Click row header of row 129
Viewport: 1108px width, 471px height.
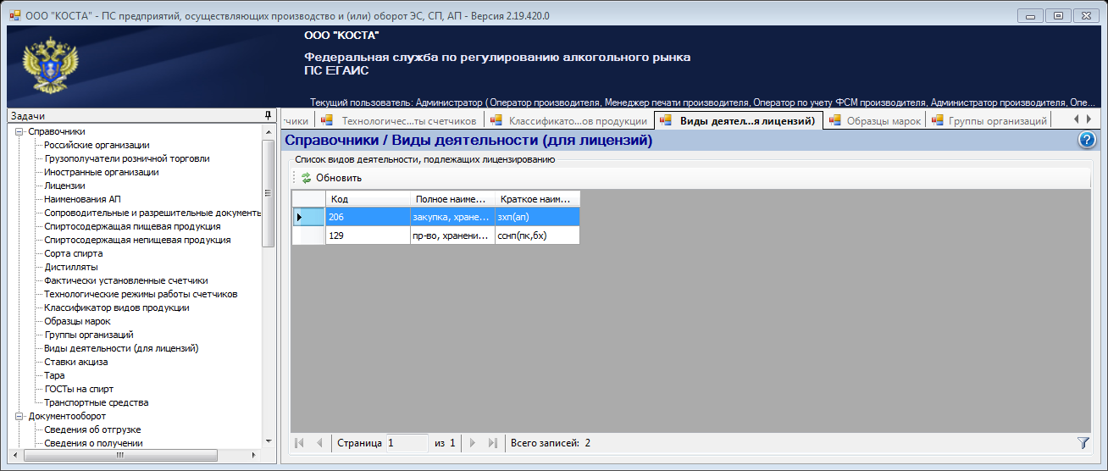click(308, 235)
